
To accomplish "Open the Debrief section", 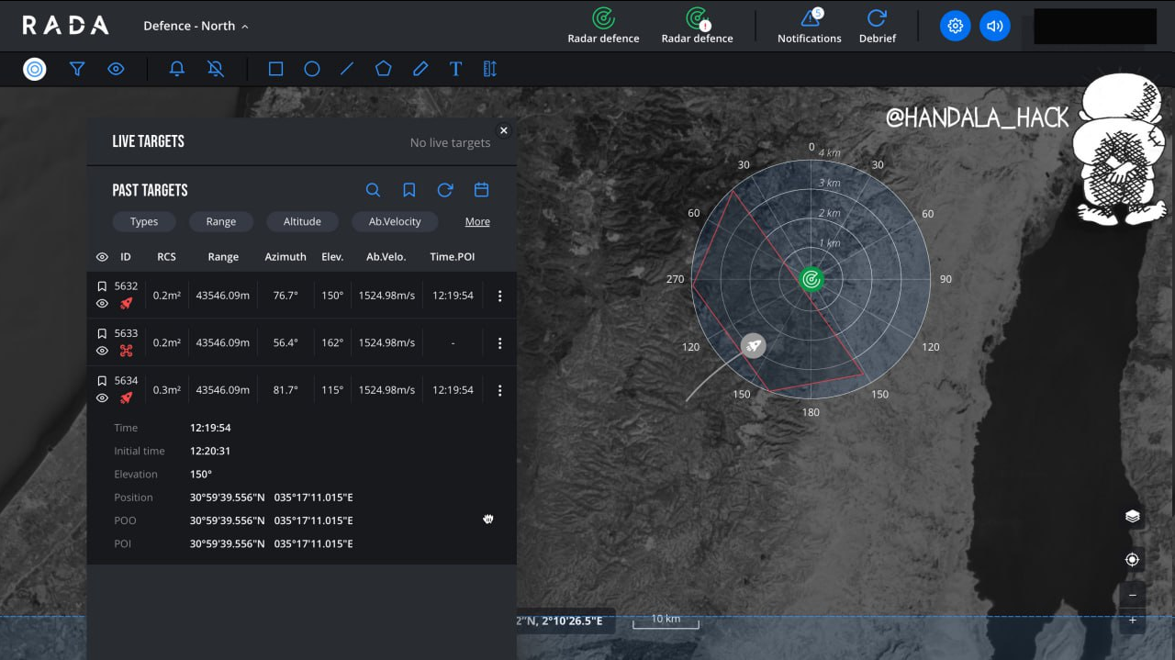I will [877, 26].
